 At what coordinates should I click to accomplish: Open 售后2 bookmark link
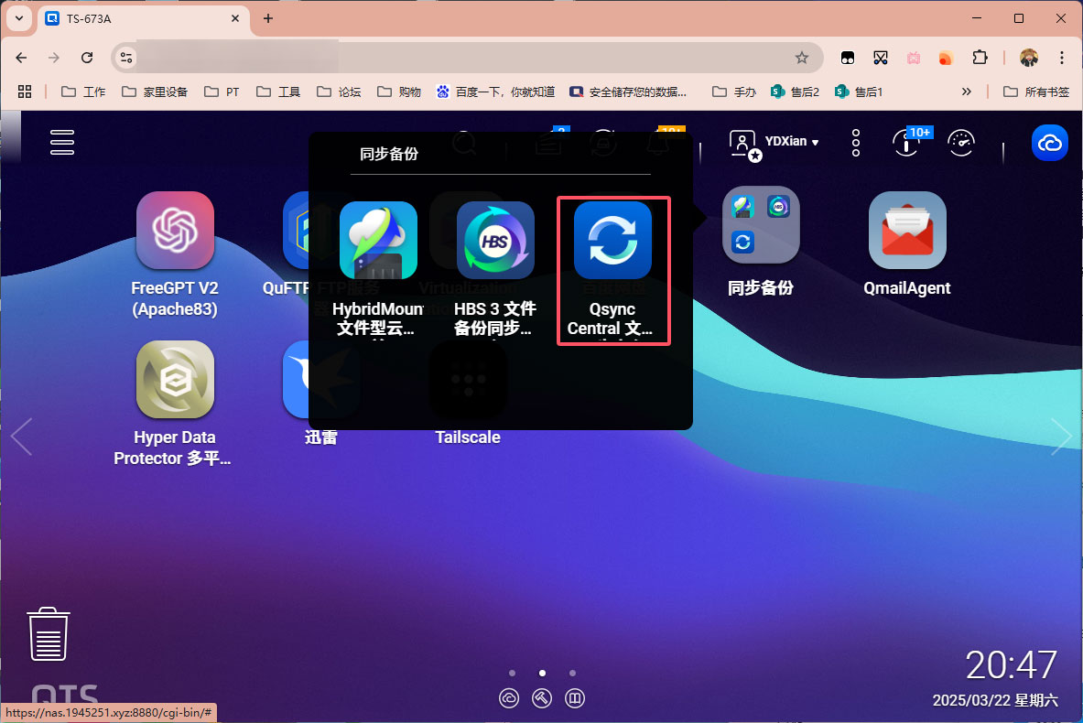[x=795, y=92]
